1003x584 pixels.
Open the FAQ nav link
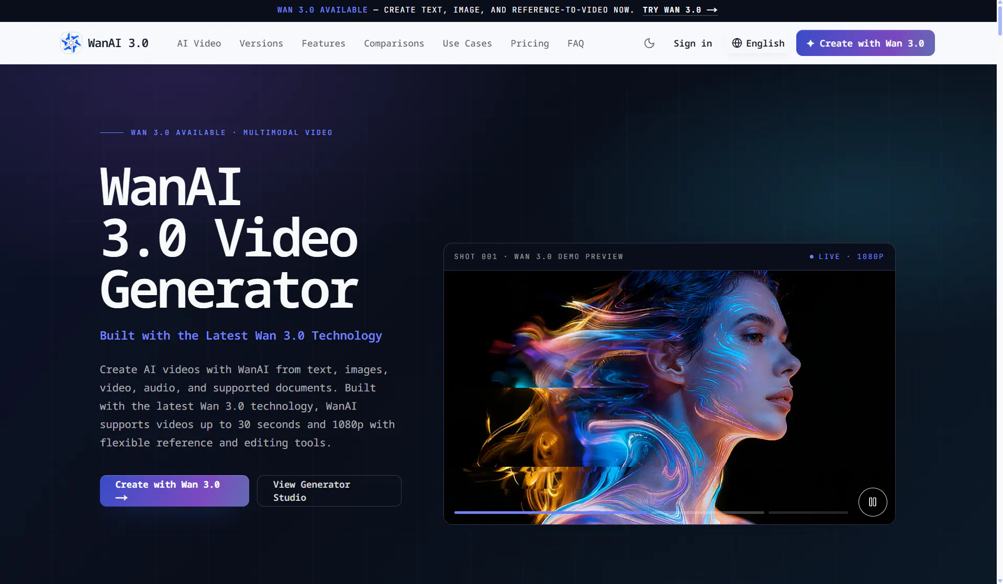576,43
